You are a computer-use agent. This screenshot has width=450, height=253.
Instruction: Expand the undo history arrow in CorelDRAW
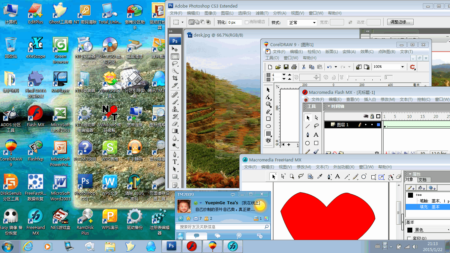pos(336,67)
